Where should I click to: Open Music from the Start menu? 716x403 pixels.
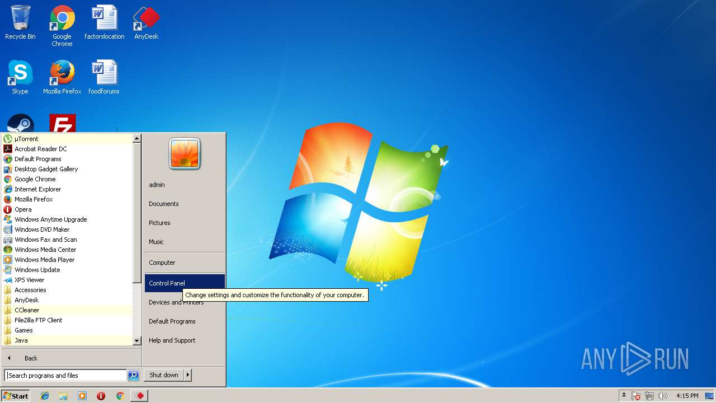click(185, 242)
